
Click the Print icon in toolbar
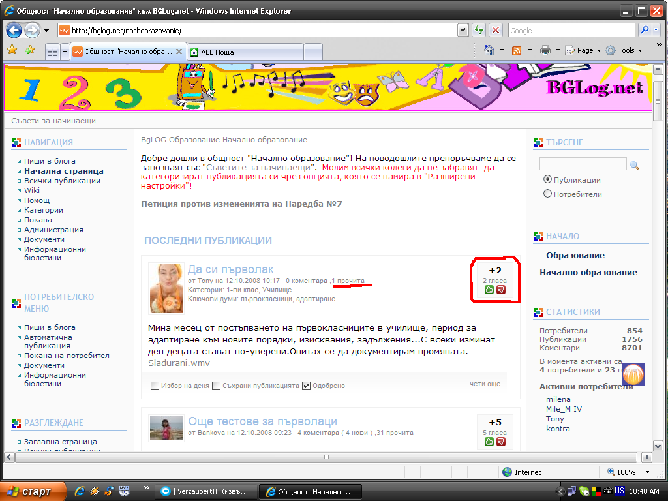[x=545, y=51]
